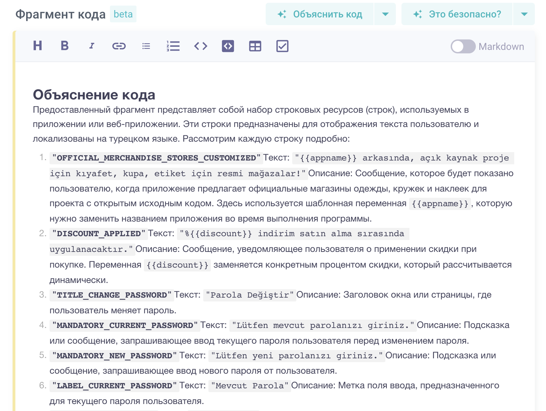Create a bulleted list
Screen dimensions: 546x411
point(146,46)
